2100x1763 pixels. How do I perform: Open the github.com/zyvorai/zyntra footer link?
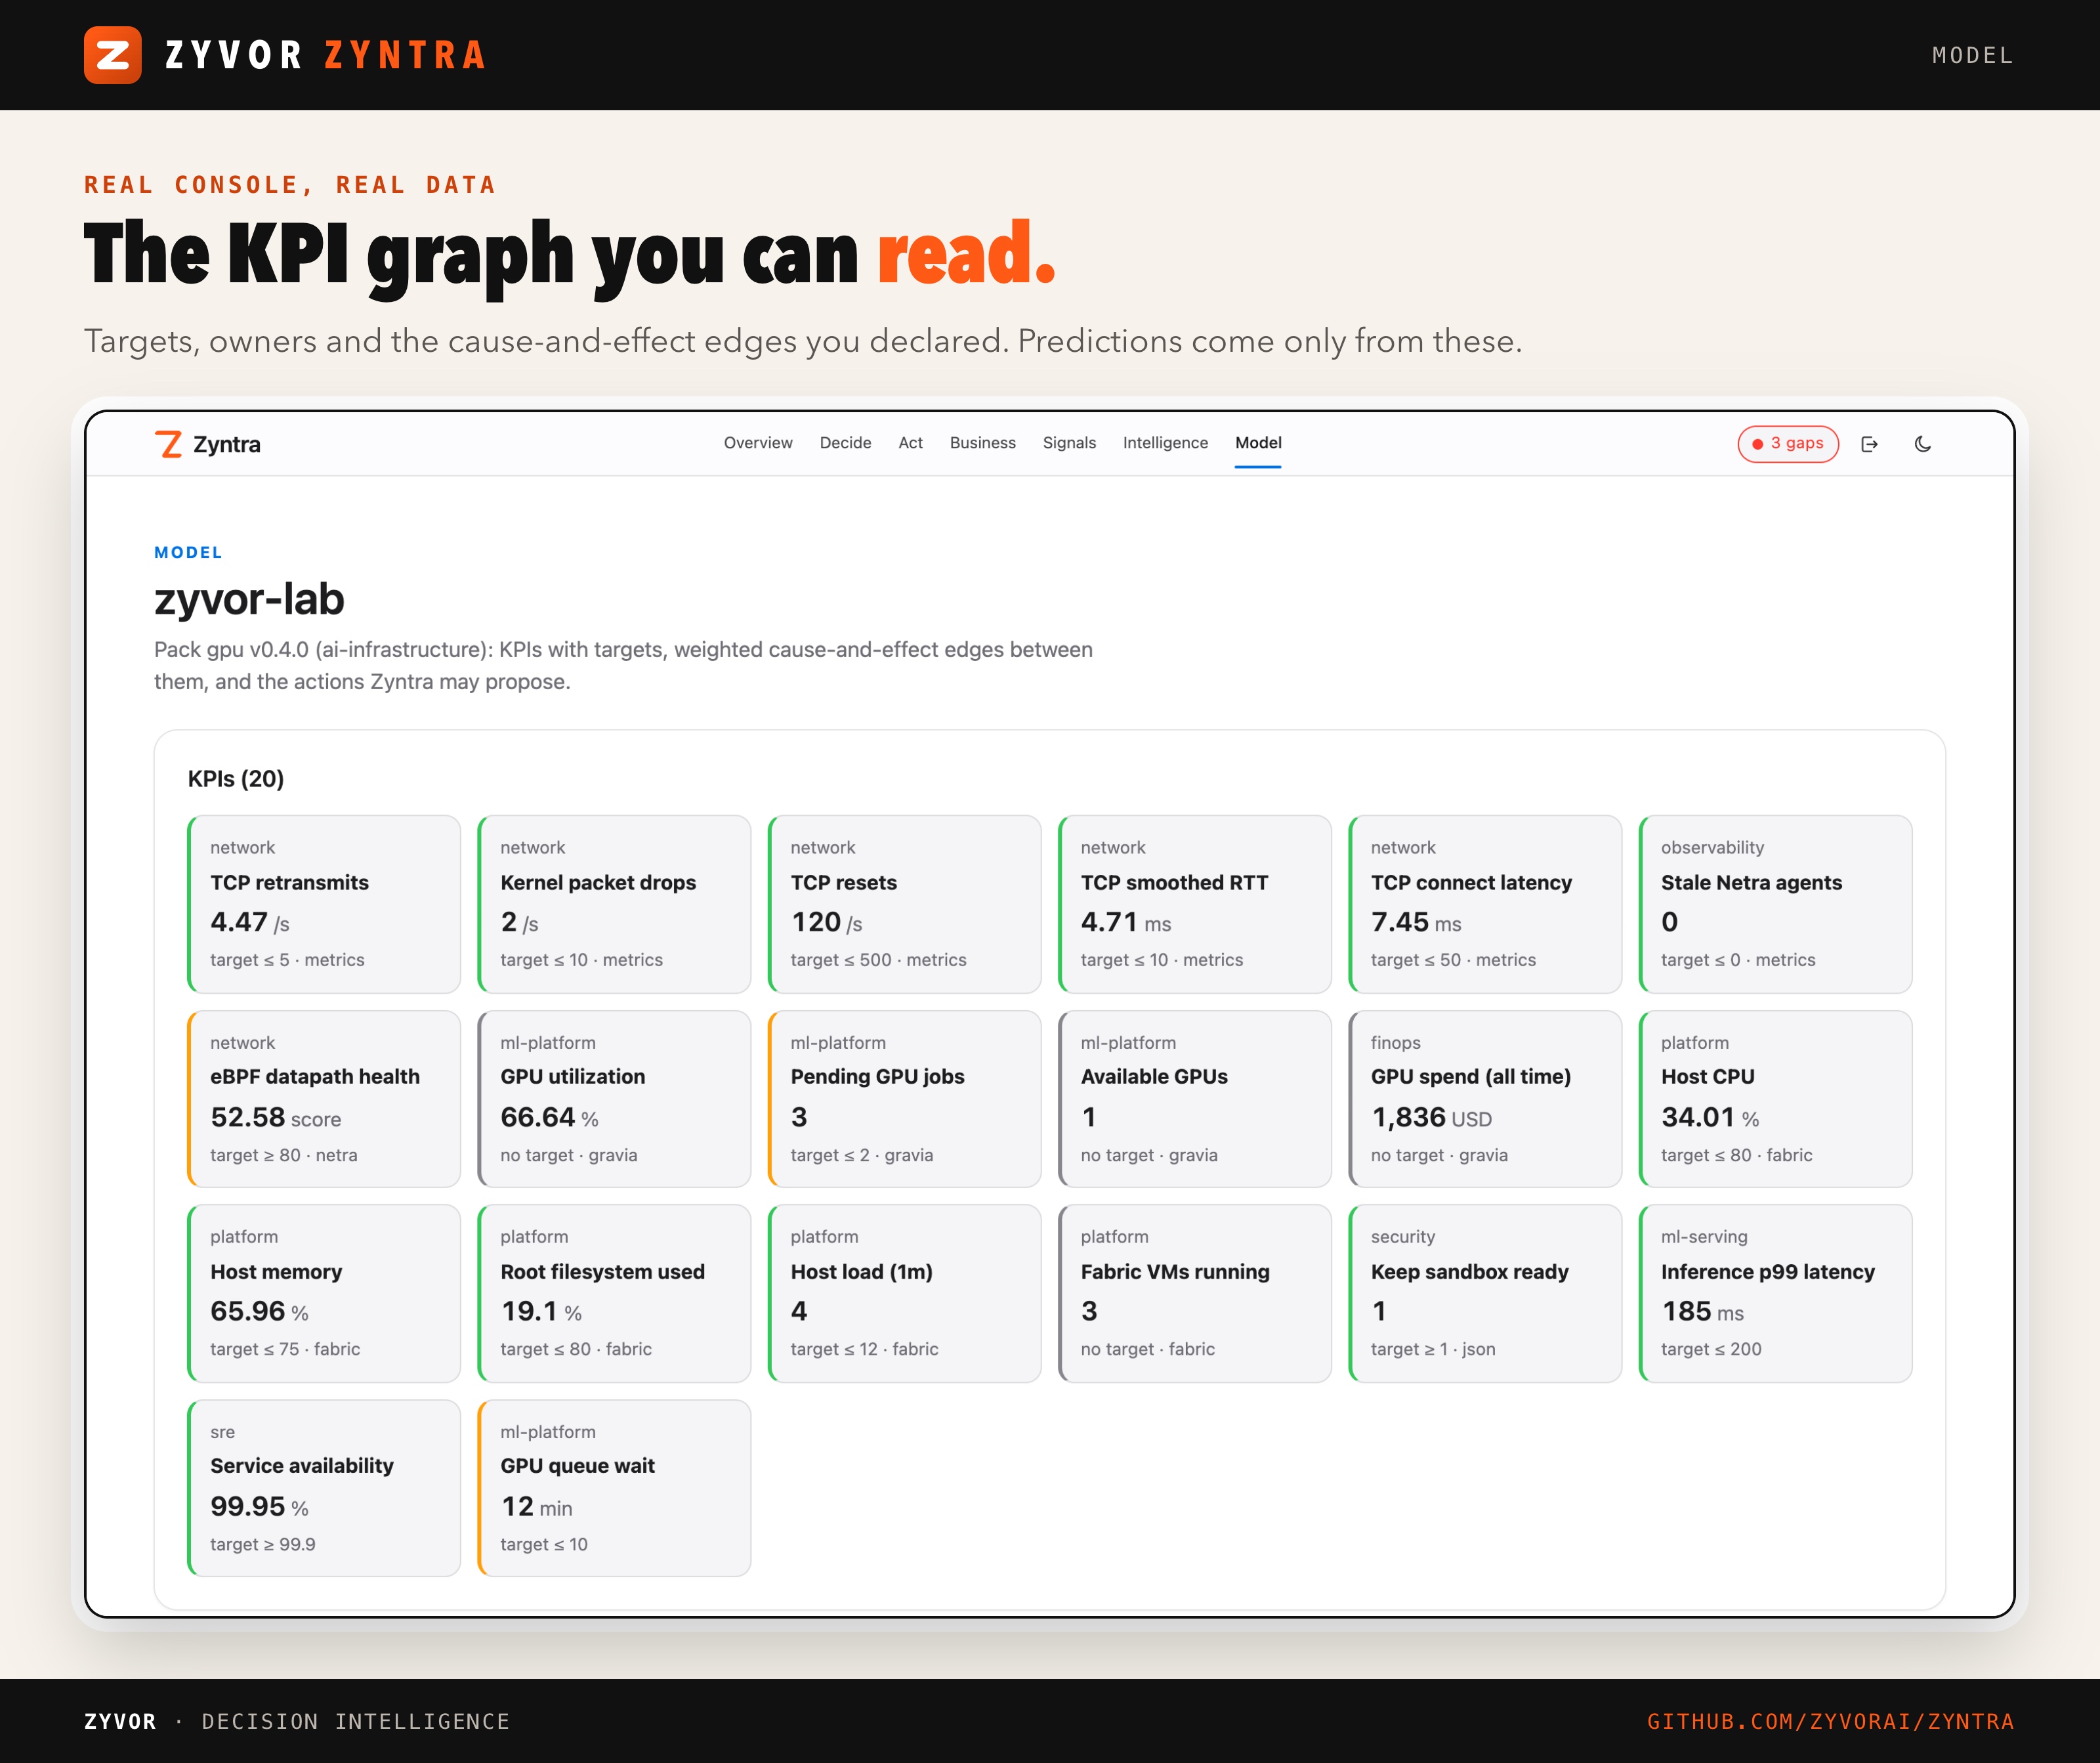(1830, 1721)
